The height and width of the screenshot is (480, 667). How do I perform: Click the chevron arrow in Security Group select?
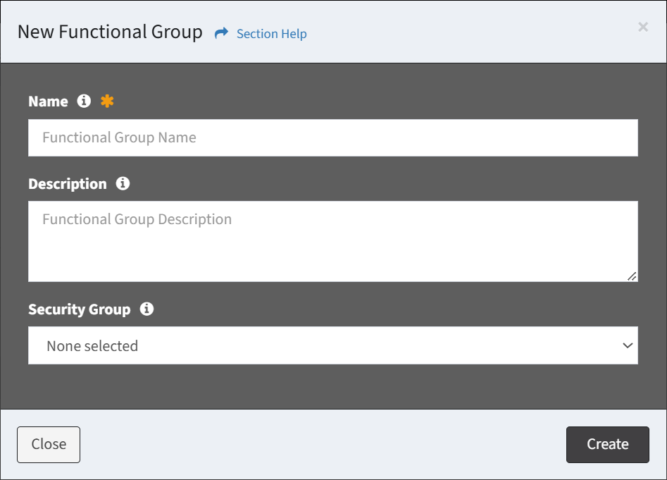[x=628, y=345]
